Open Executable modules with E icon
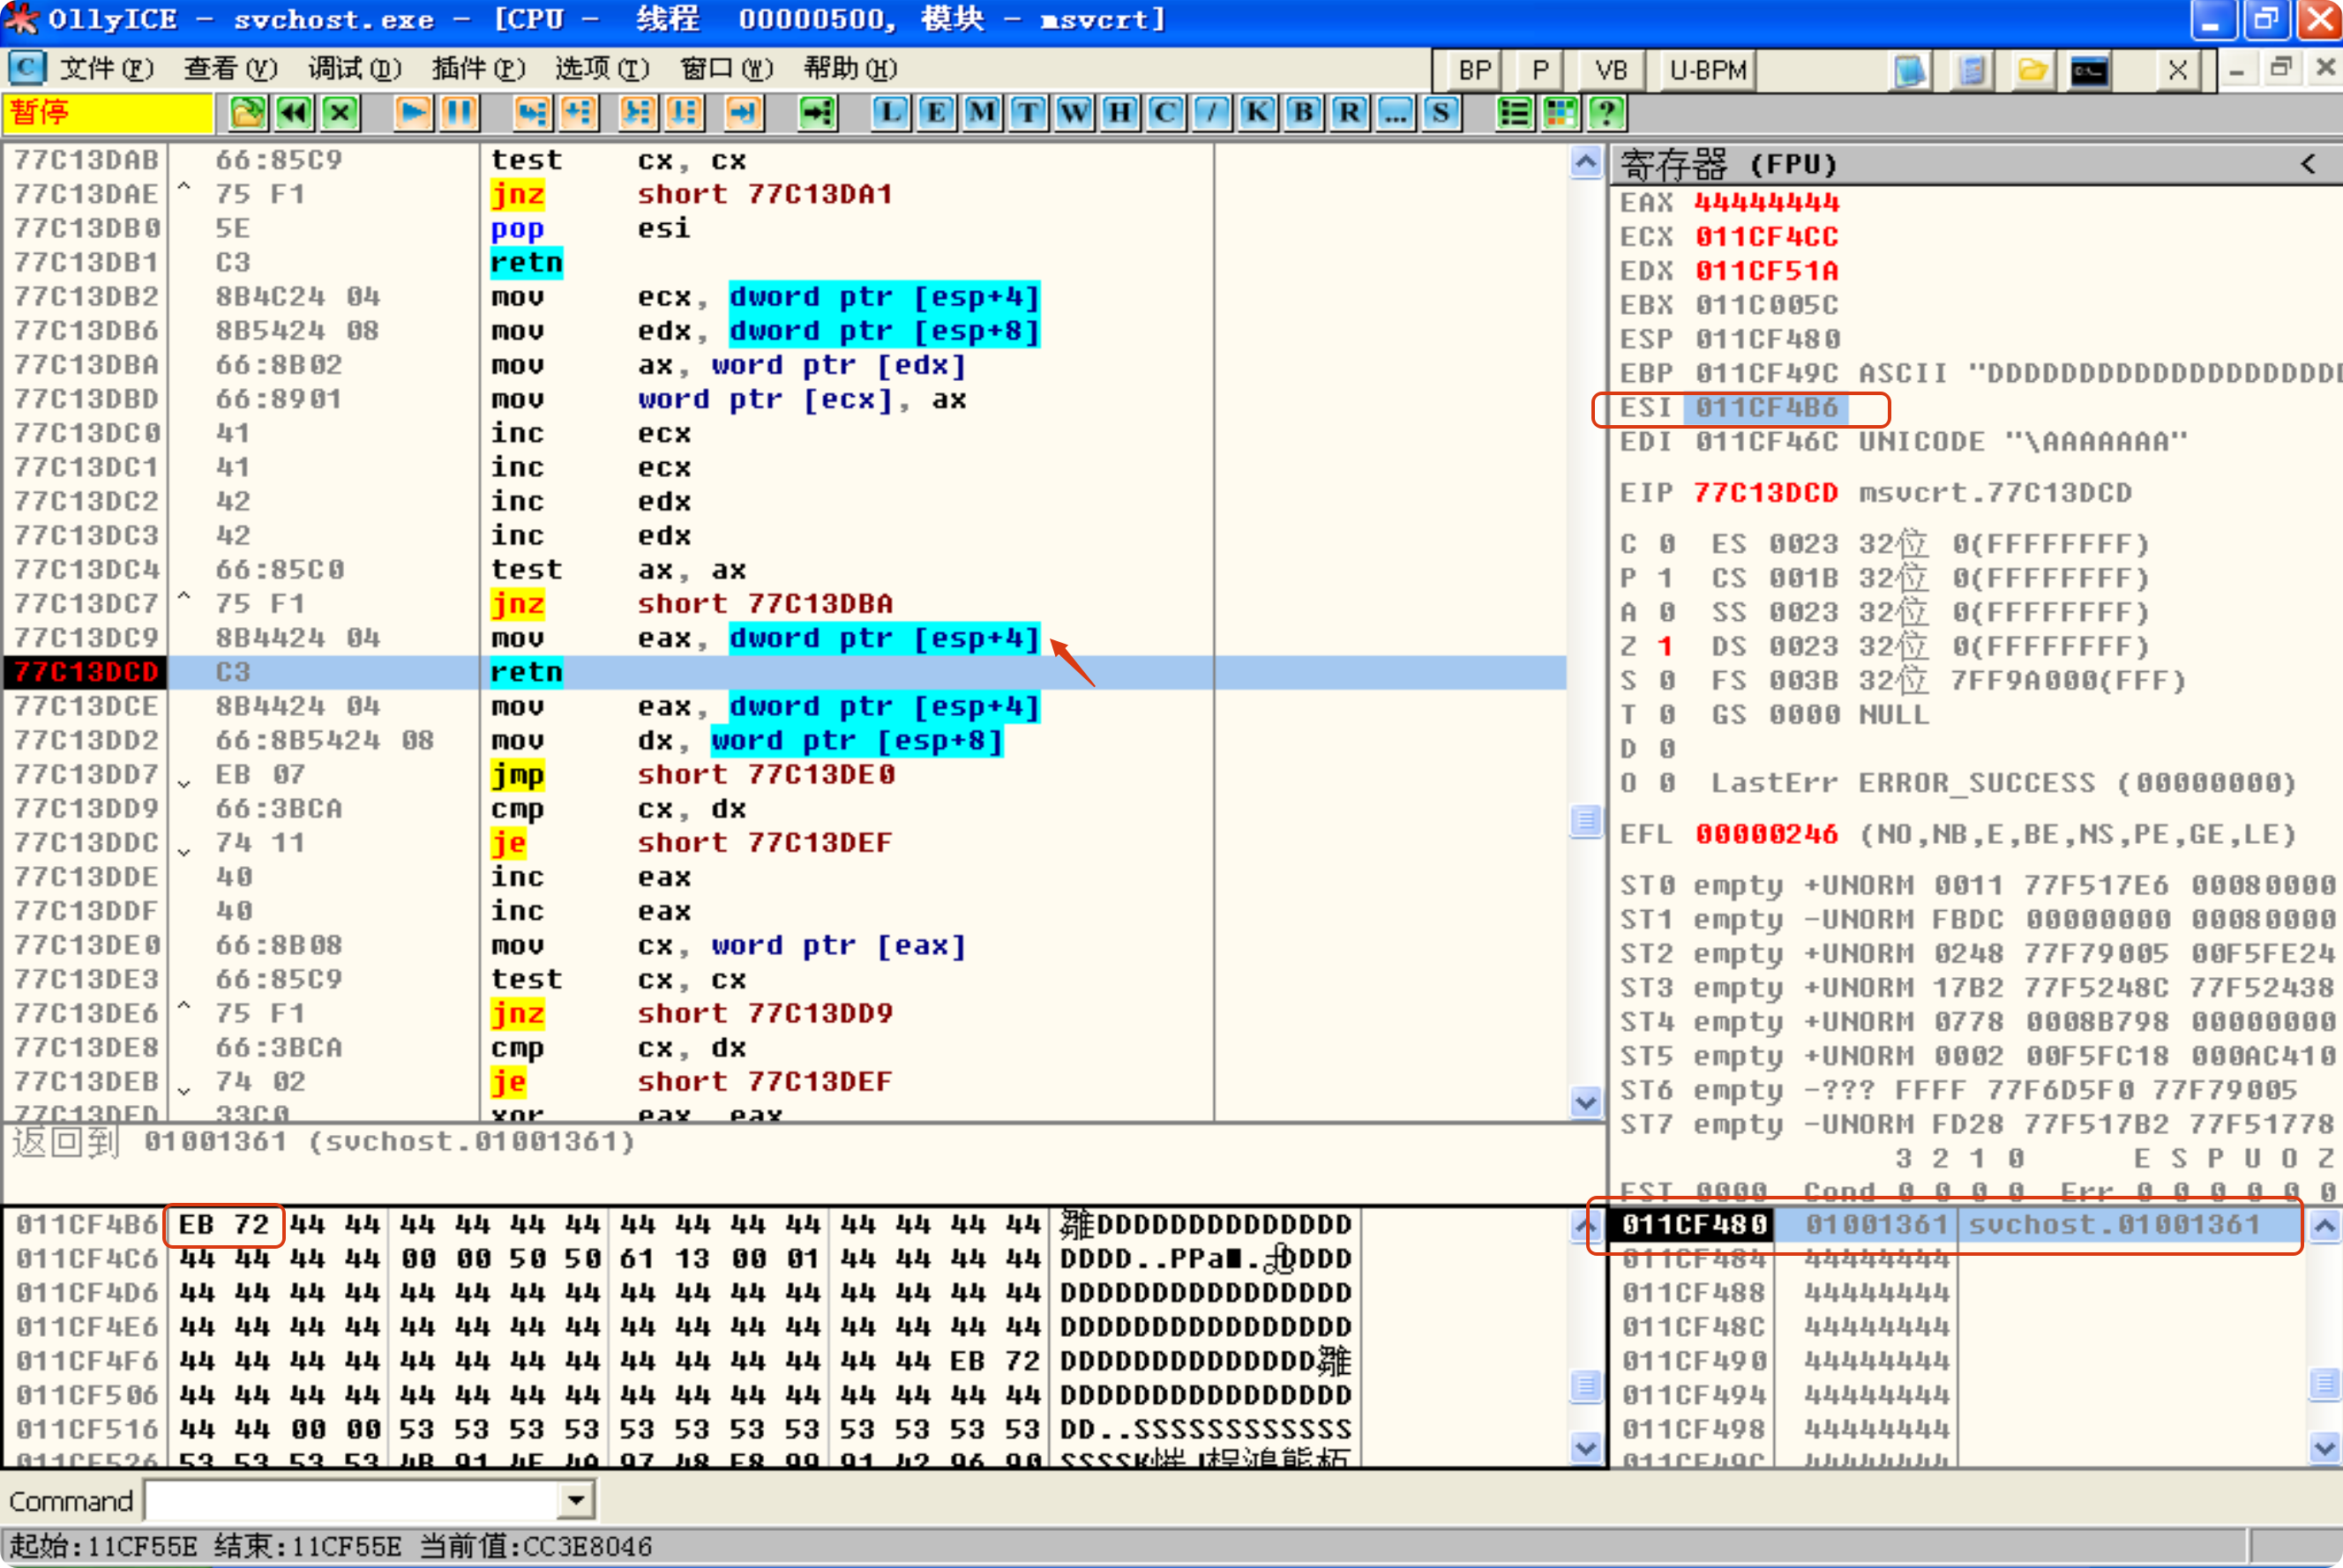 tap(935, 112)
